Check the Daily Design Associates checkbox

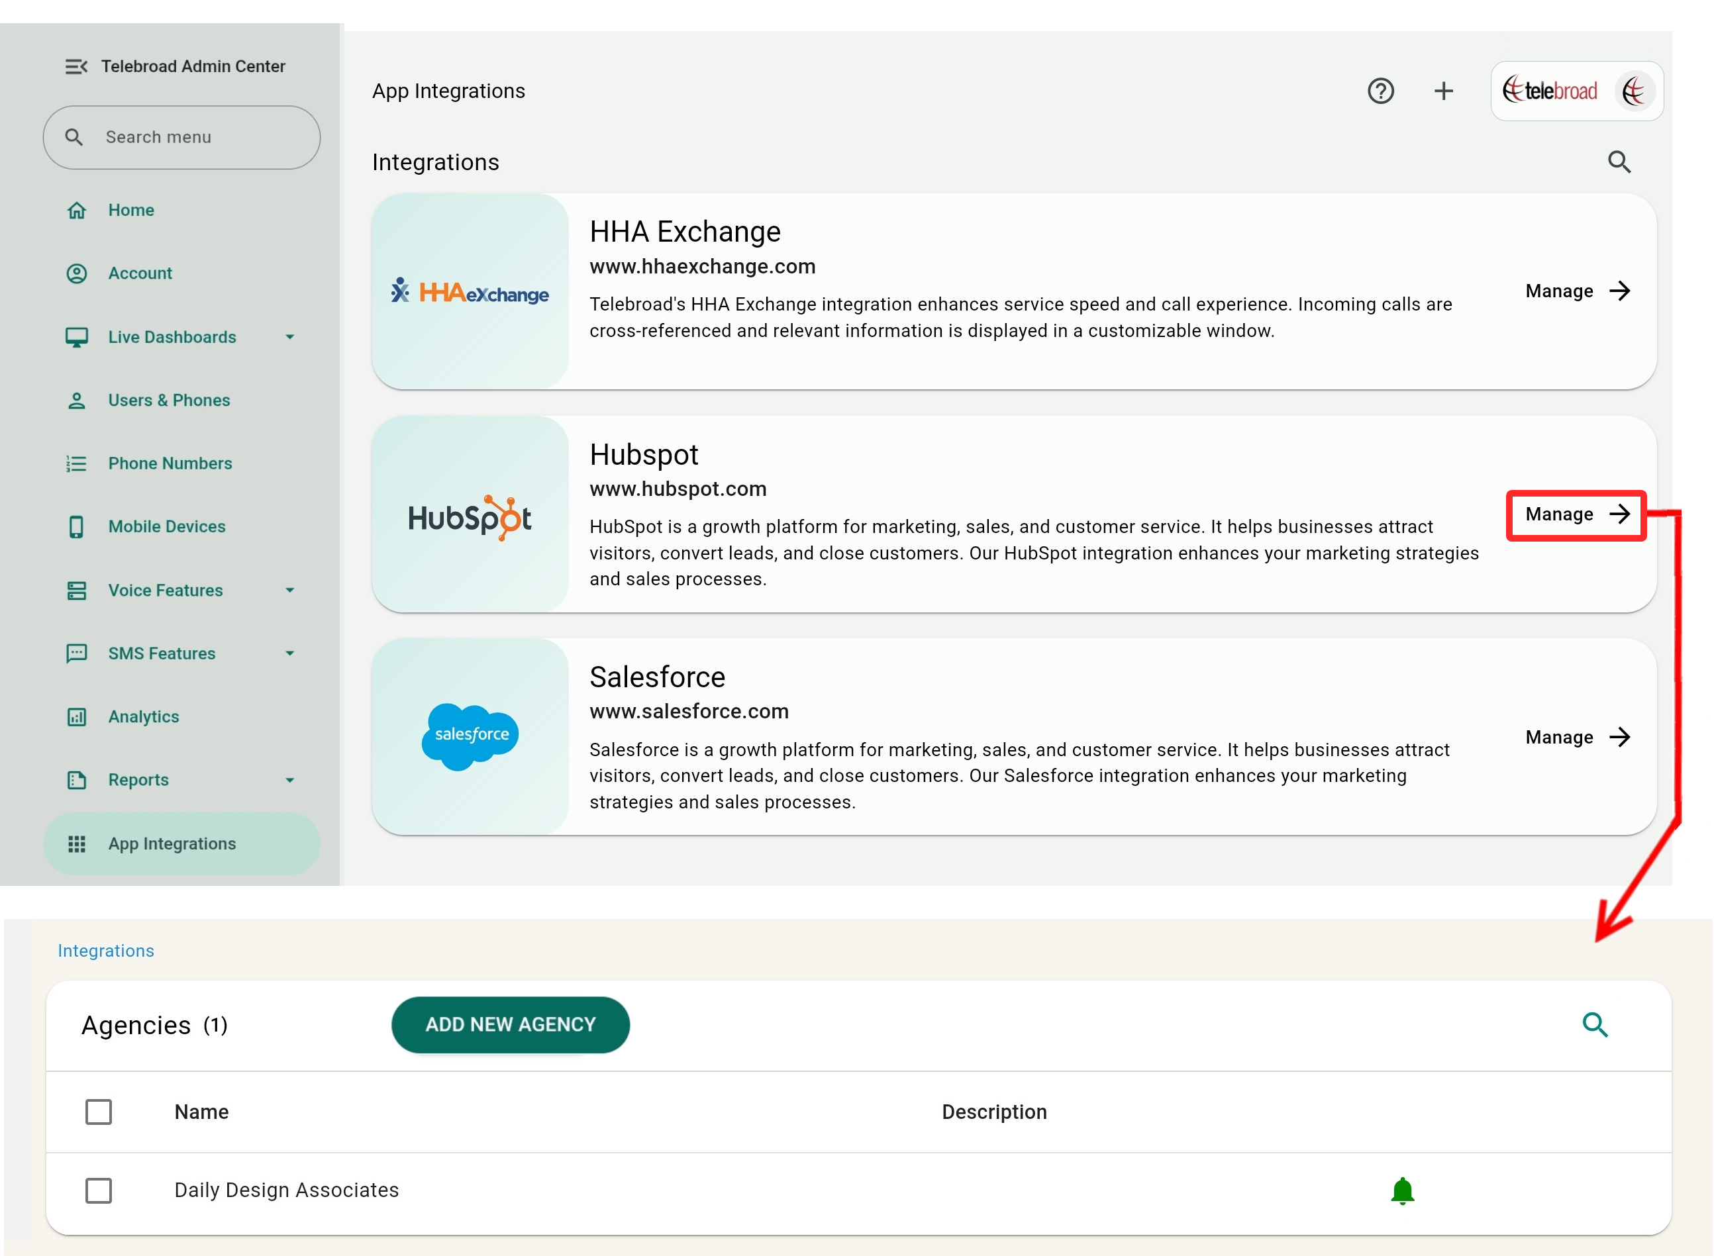pos(99,1190)
